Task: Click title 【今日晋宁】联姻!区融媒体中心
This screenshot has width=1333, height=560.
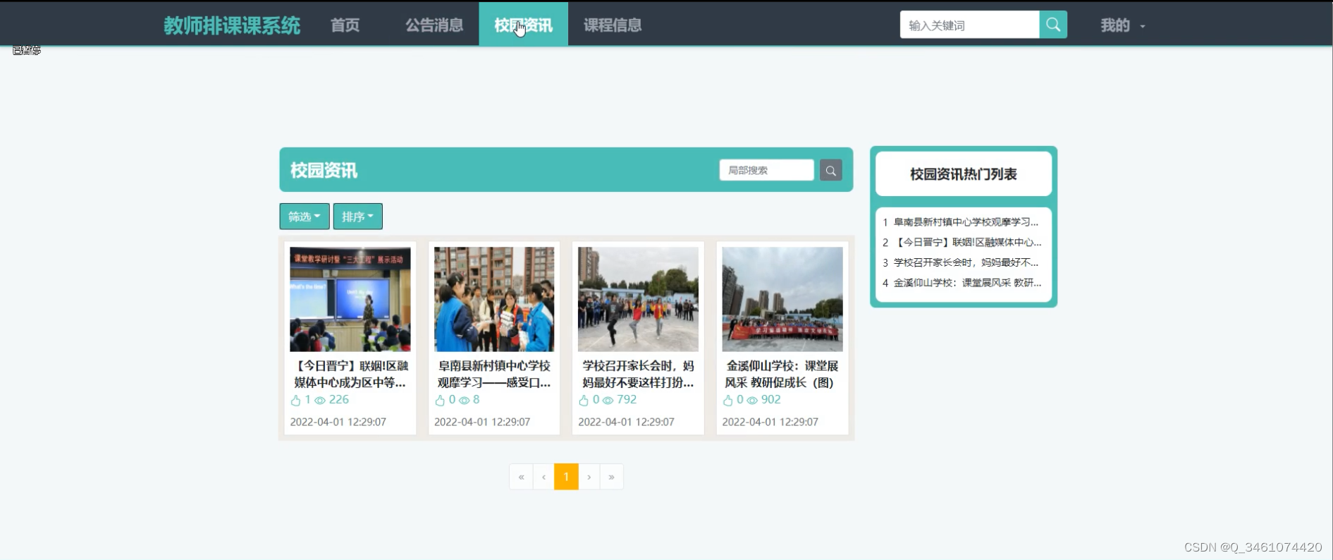Action: click(350, 374)
